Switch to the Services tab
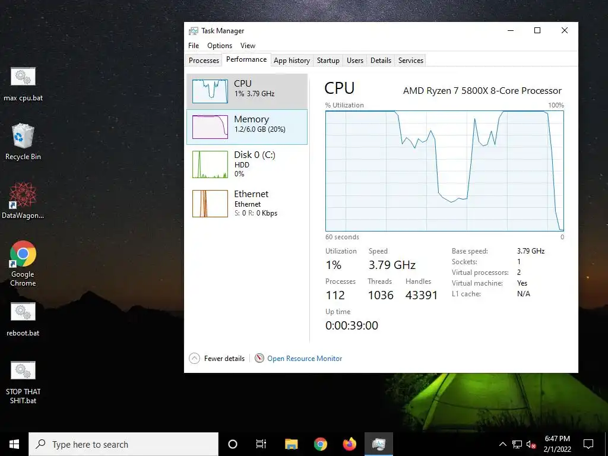This screenshot has width=608, height=456. pos(411,61)
